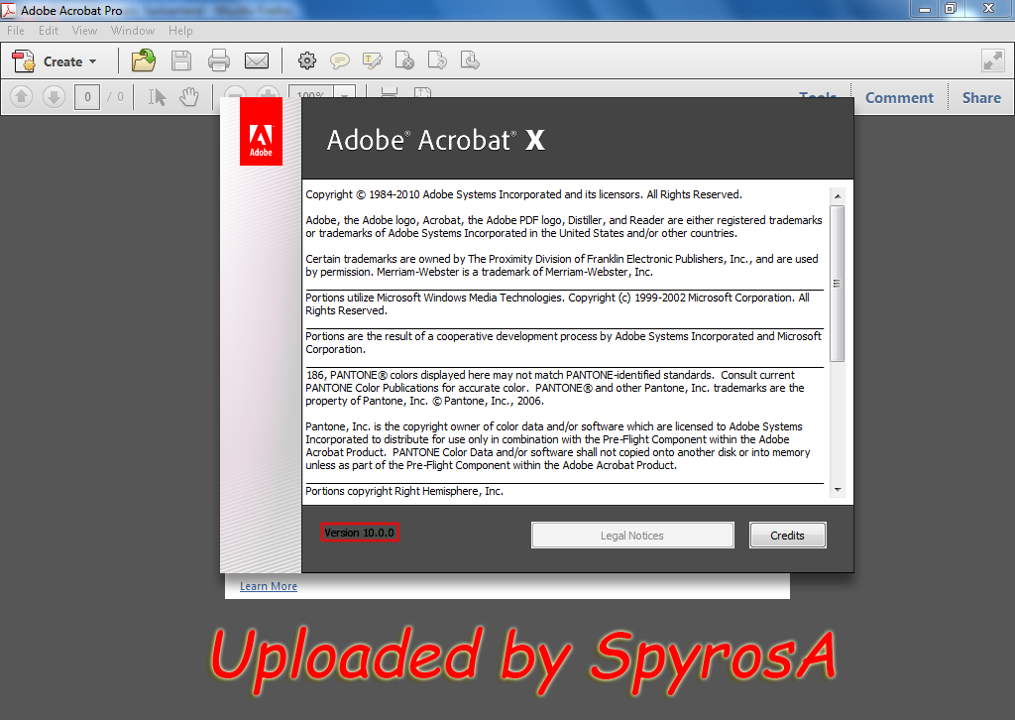Open the Window menu

tap(133, 31)
